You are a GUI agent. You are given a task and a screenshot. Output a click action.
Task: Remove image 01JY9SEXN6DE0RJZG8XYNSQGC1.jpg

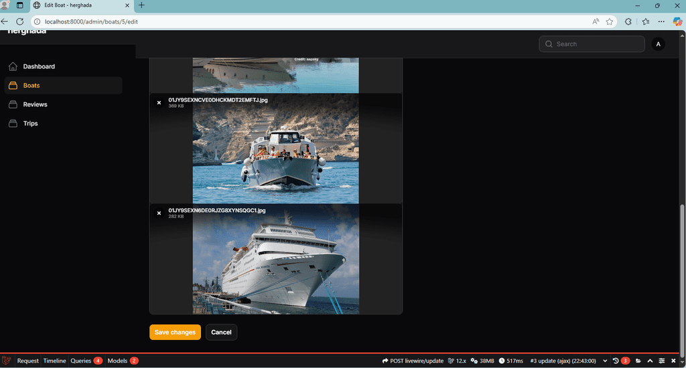[159, 213]
